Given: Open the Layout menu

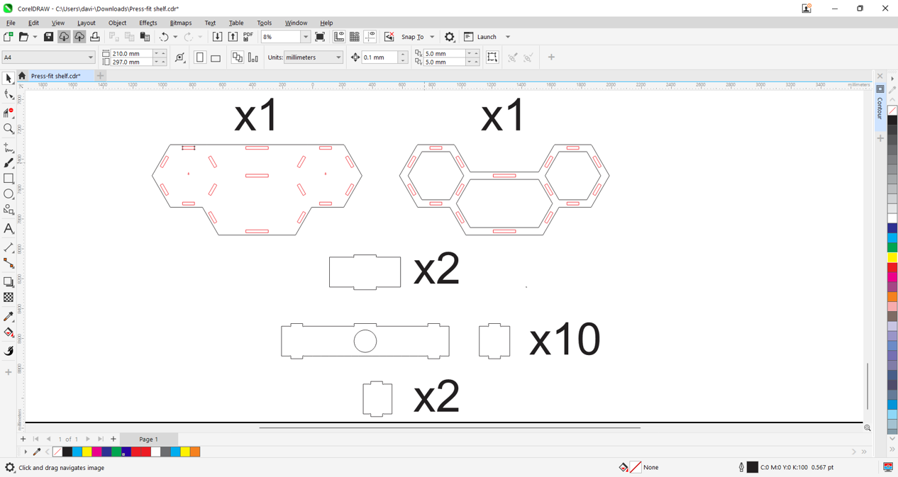Looking at the screenshot, I should [x=86, y=23].
